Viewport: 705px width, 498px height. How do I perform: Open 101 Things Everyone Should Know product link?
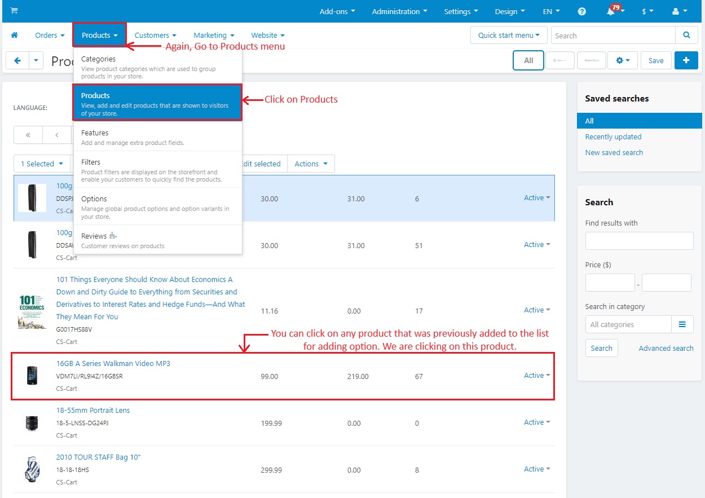coord(151,298)
